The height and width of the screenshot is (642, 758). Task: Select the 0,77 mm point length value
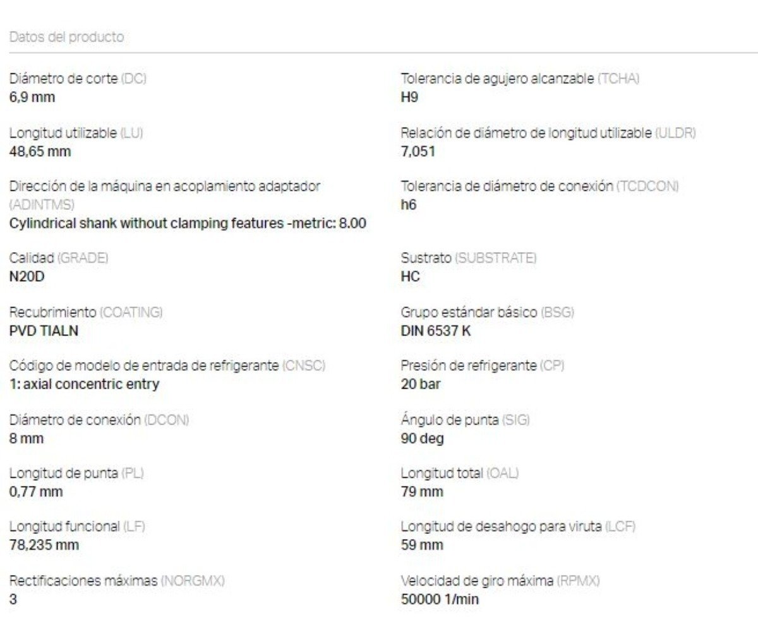pos(36,492)
